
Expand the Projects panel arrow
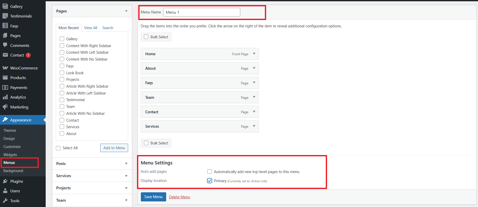(126, 188)
